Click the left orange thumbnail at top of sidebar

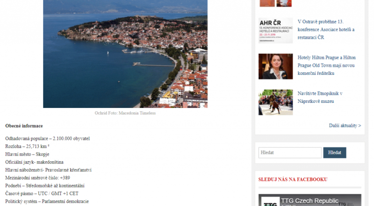click(x=266, y=3)
